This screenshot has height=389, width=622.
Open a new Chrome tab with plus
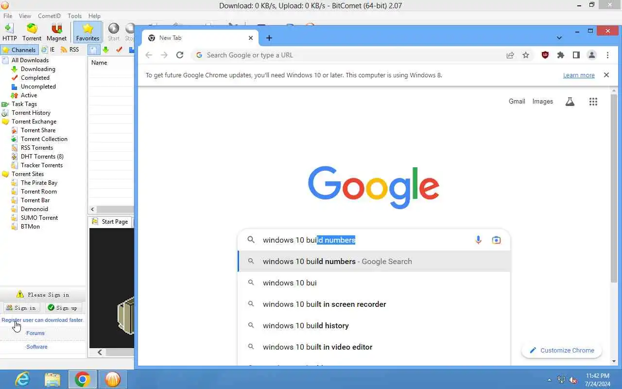tap(269, 37)
